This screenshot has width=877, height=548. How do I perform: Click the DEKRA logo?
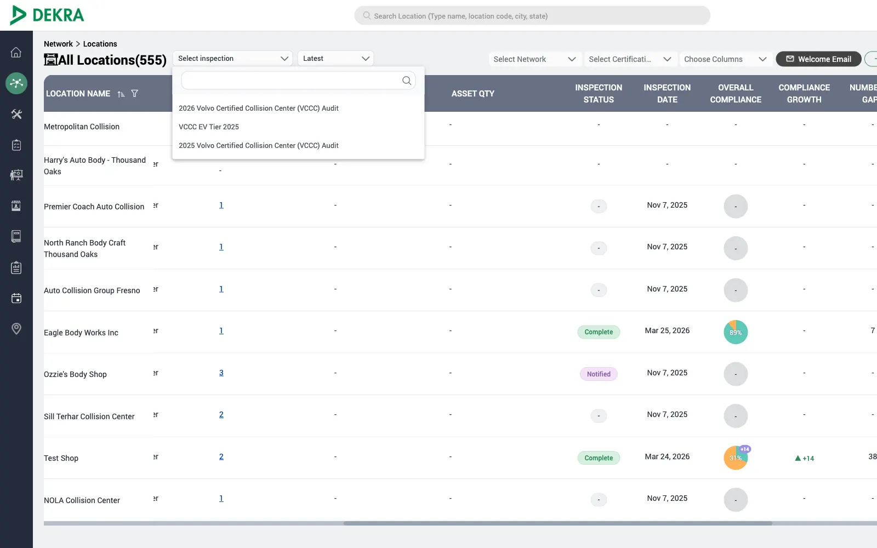(x=47, y=15)
